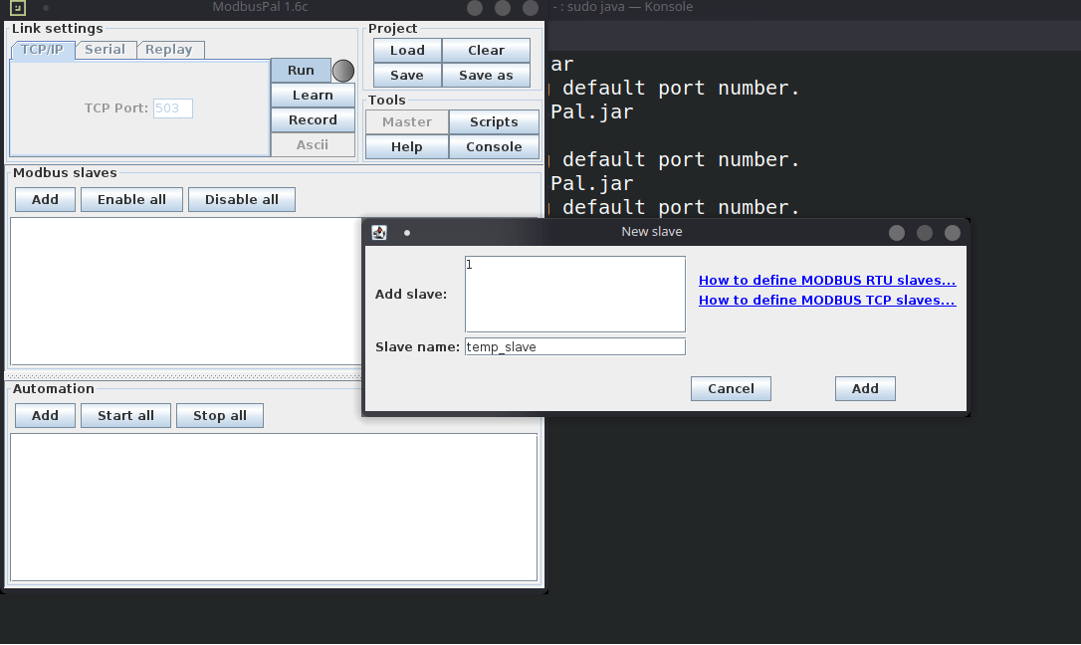Toggle the Learn button
This screenshot has width=1081, height=645.
click(x=313, y=96)
